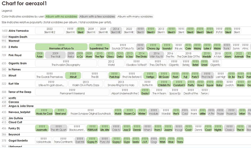Open the 2018 Dark Side Of The Moon tile
251x148 pixels.
click(188, 55)
